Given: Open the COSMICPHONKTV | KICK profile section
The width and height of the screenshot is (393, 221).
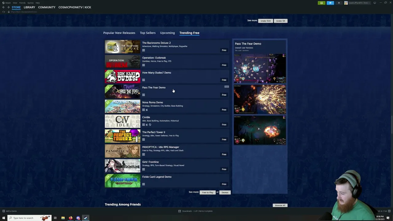Looking at the screenshot, I should [75, 7].
